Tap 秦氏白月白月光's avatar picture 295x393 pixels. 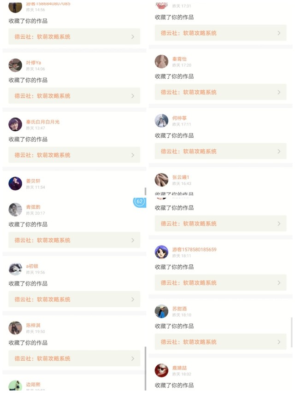(15, 124)
